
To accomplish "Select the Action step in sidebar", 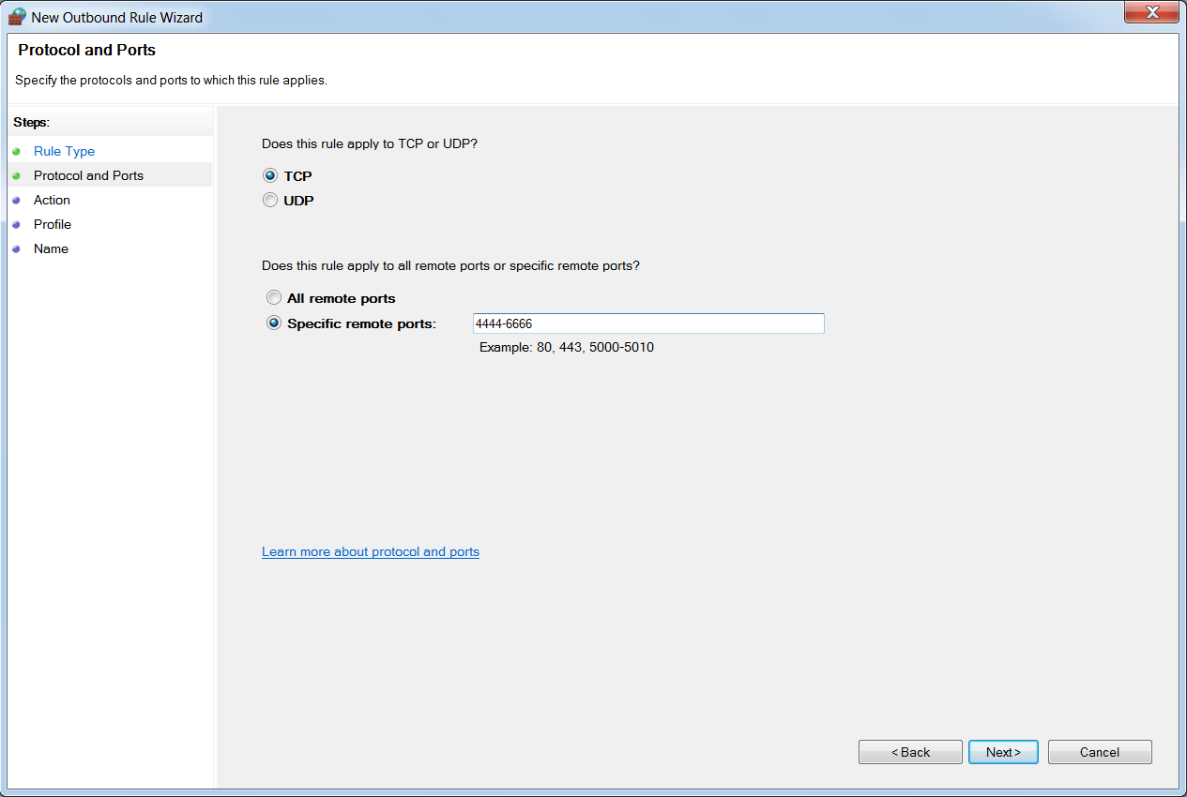I will click(52, 200).
